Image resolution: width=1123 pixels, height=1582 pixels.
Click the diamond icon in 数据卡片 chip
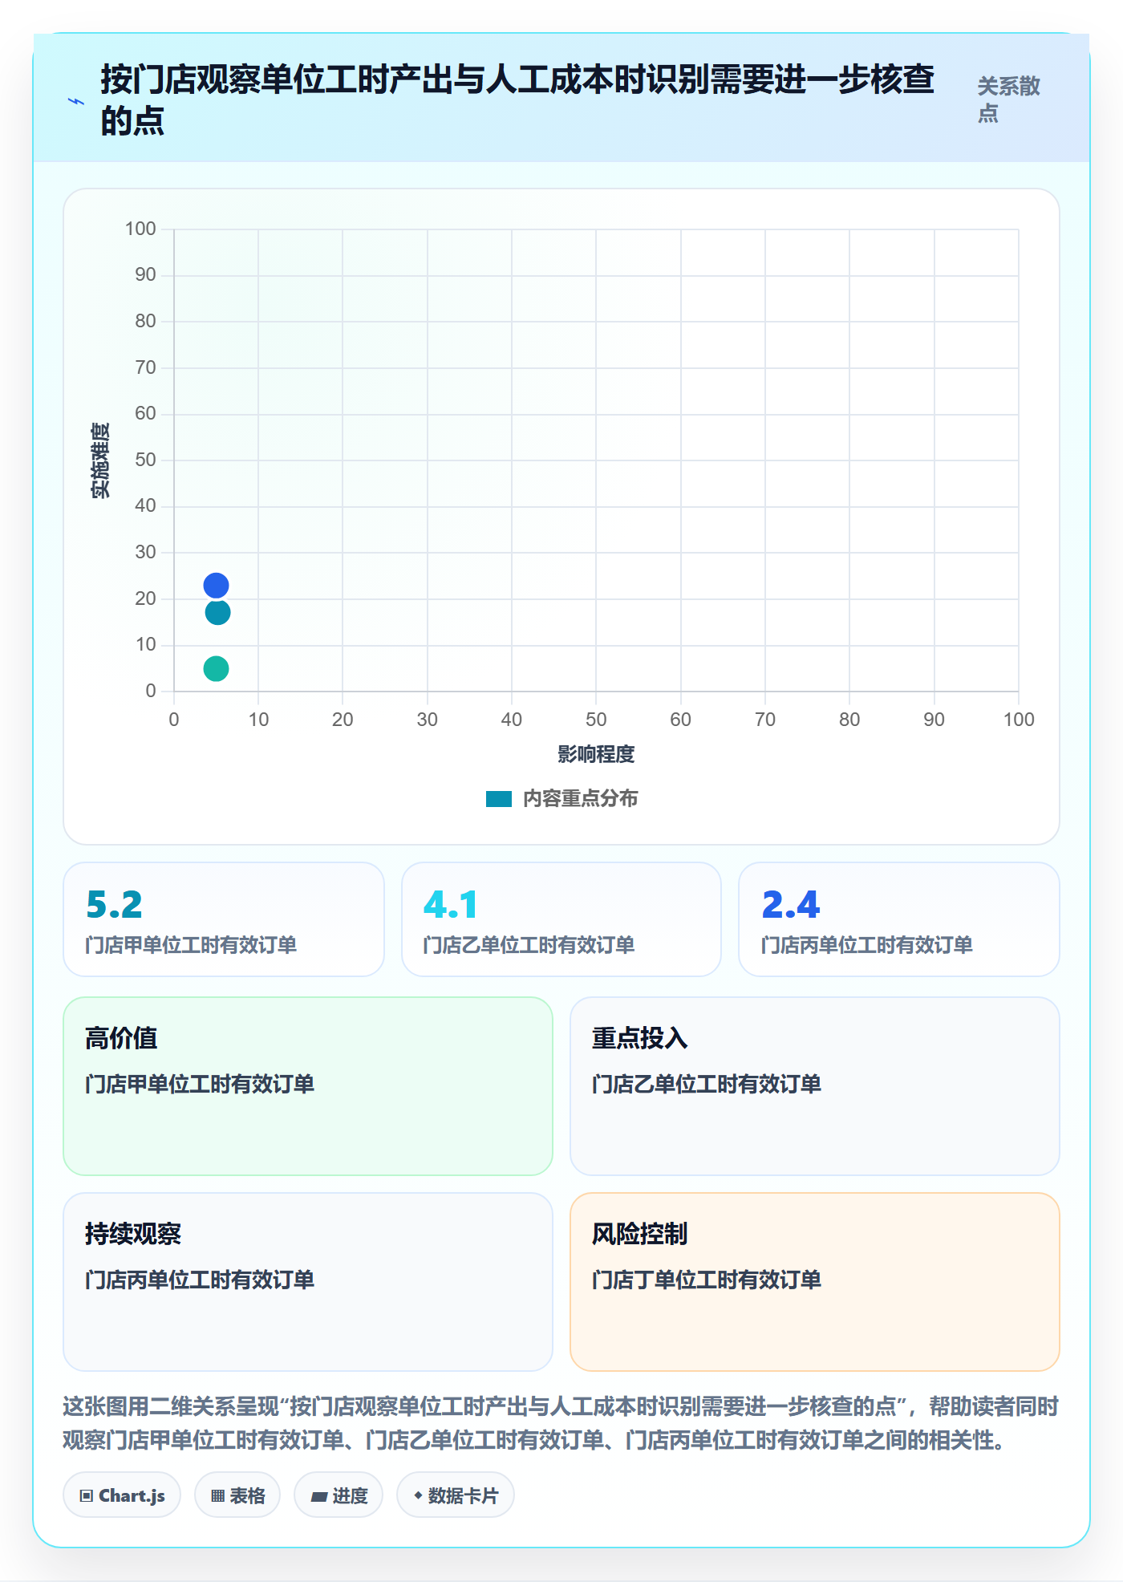(418, 1495)
